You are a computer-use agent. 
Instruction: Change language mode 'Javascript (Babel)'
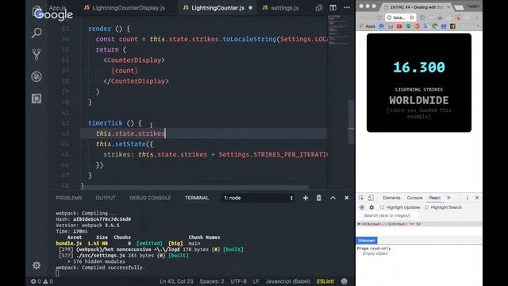point(287,281)
